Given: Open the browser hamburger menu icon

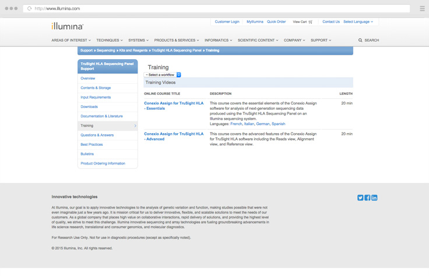Looking at the screenshot, I should tap(422, 9).
